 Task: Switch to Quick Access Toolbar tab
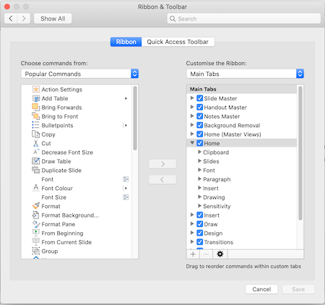coord(178,42)
